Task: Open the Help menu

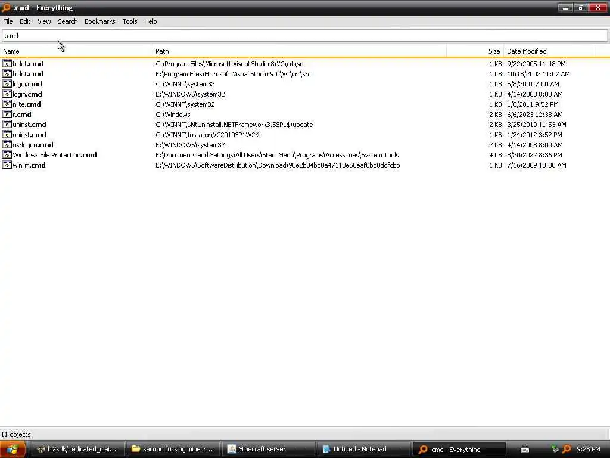Action: [x=151, y=21]
